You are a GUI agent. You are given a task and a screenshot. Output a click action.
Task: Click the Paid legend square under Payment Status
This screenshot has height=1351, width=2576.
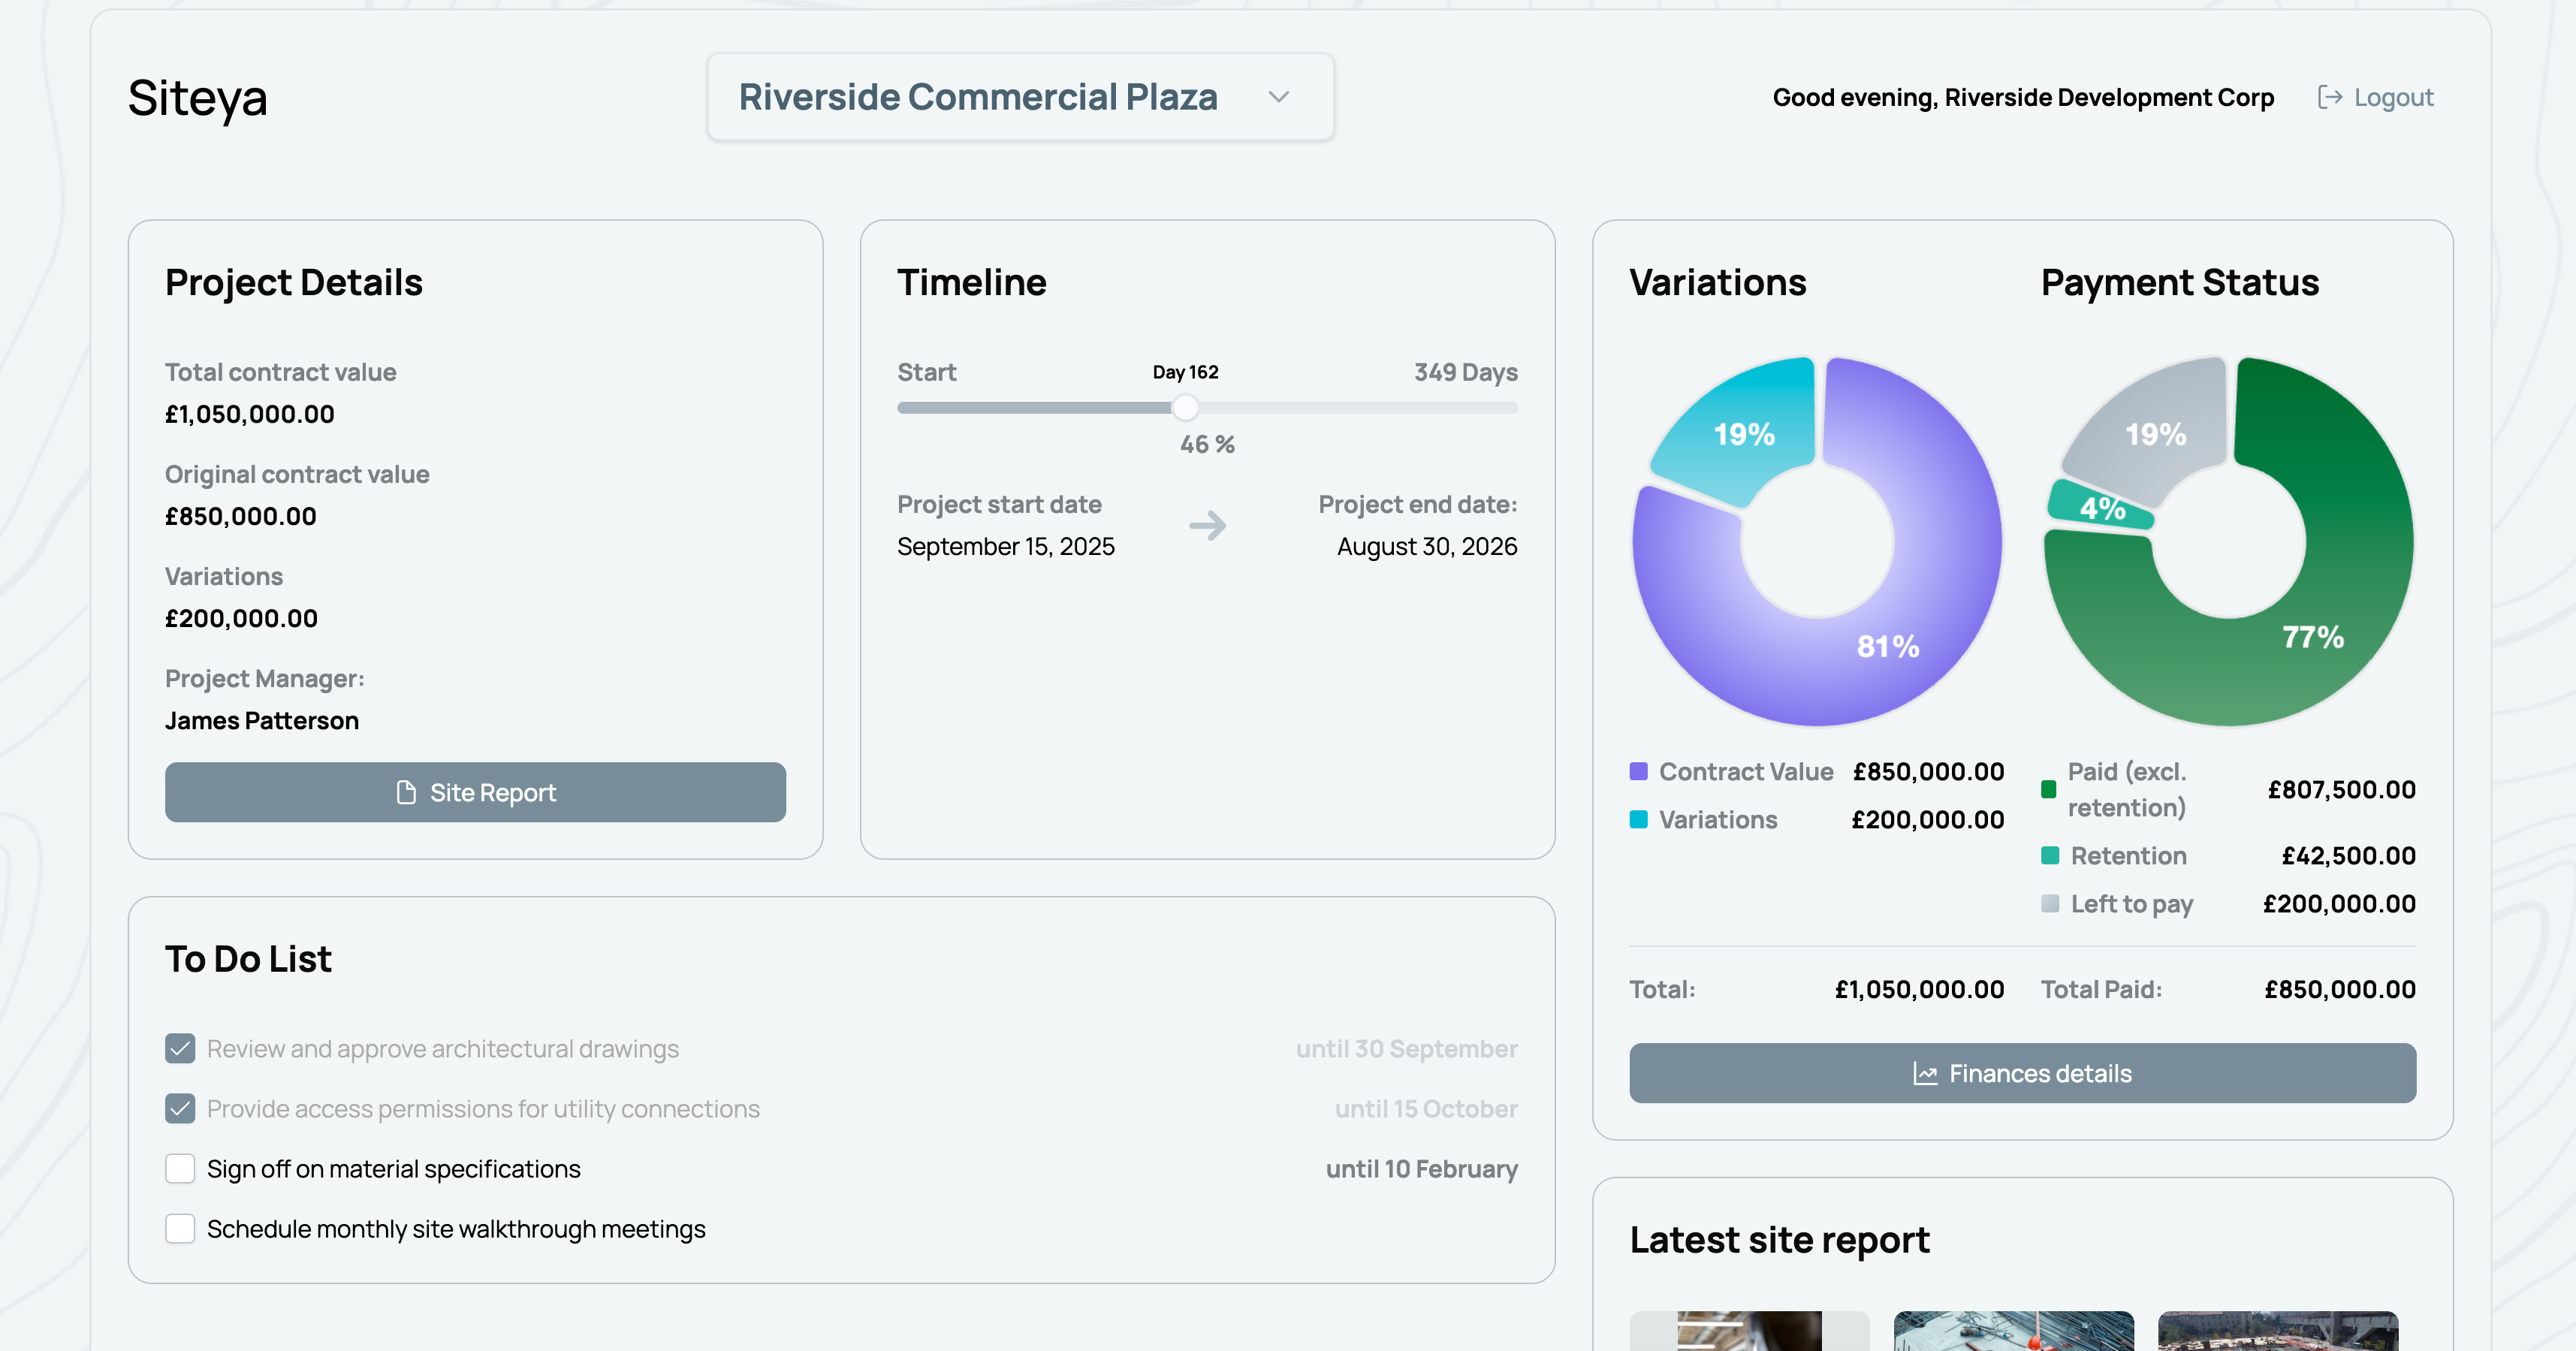point(2049,789)
